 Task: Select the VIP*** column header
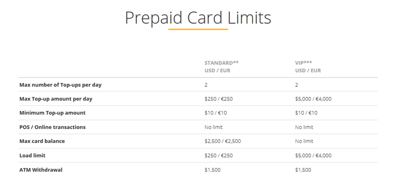click(x=303, y=62)
